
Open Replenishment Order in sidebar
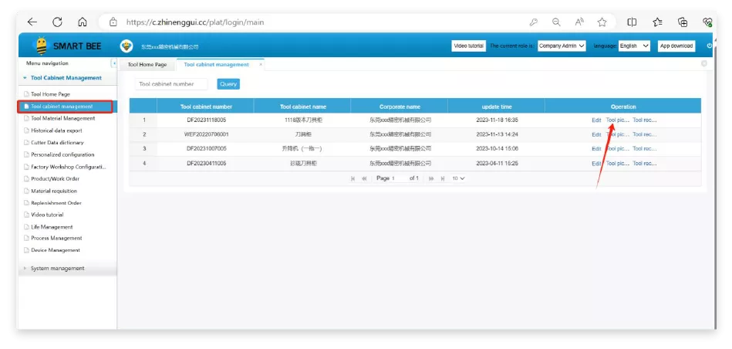[x=56, y=203]
